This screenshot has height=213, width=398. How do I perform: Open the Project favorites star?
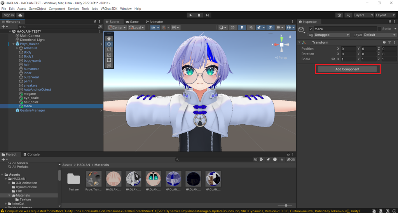pos(281,159)
